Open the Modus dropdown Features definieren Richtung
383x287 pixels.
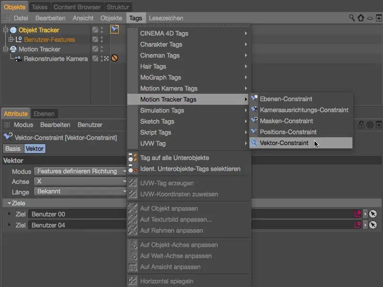tap(80, 171)
